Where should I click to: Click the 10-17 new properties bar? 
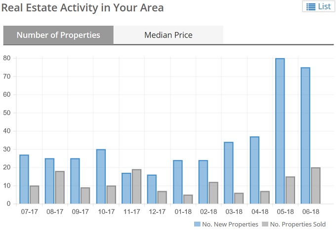pyautogui.click(x=101, y=176)
